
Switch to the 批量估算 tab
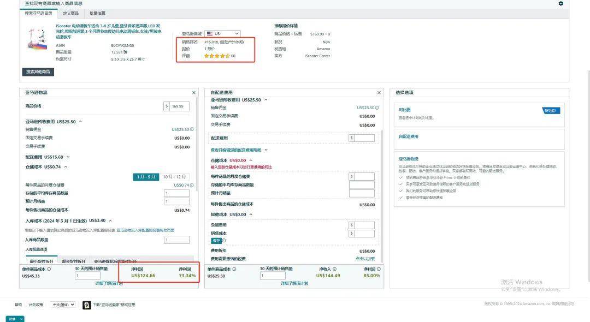click(x=97, y=13)
